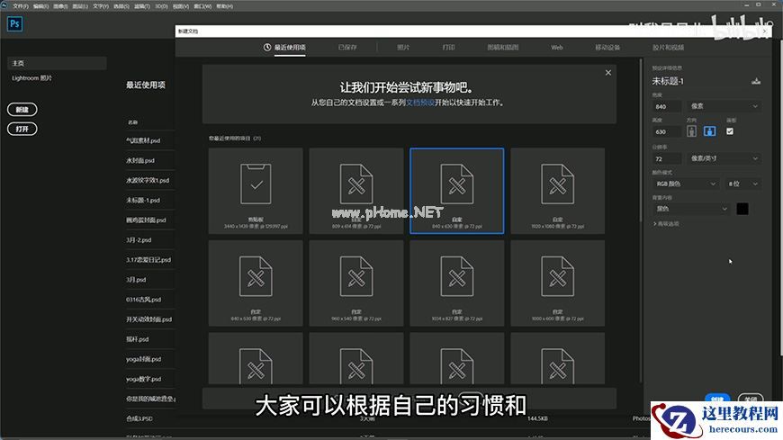Screen dimensions: 783x440
Task: Click the save document preset icon
Action: pyautogui.click(x=756, y=81)
